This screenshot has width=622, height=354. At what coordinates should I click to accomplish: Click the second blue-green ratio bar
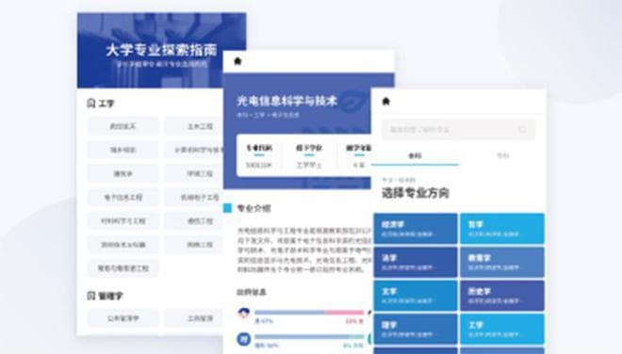click(x=309, y=337)
